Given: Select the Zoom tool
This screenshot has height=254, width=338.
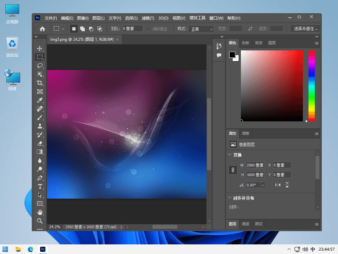Looking at the screenshot, I should (40, 221).
